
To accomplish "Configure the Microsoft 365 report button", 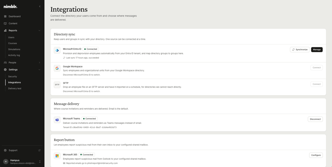I will [316, 155].
